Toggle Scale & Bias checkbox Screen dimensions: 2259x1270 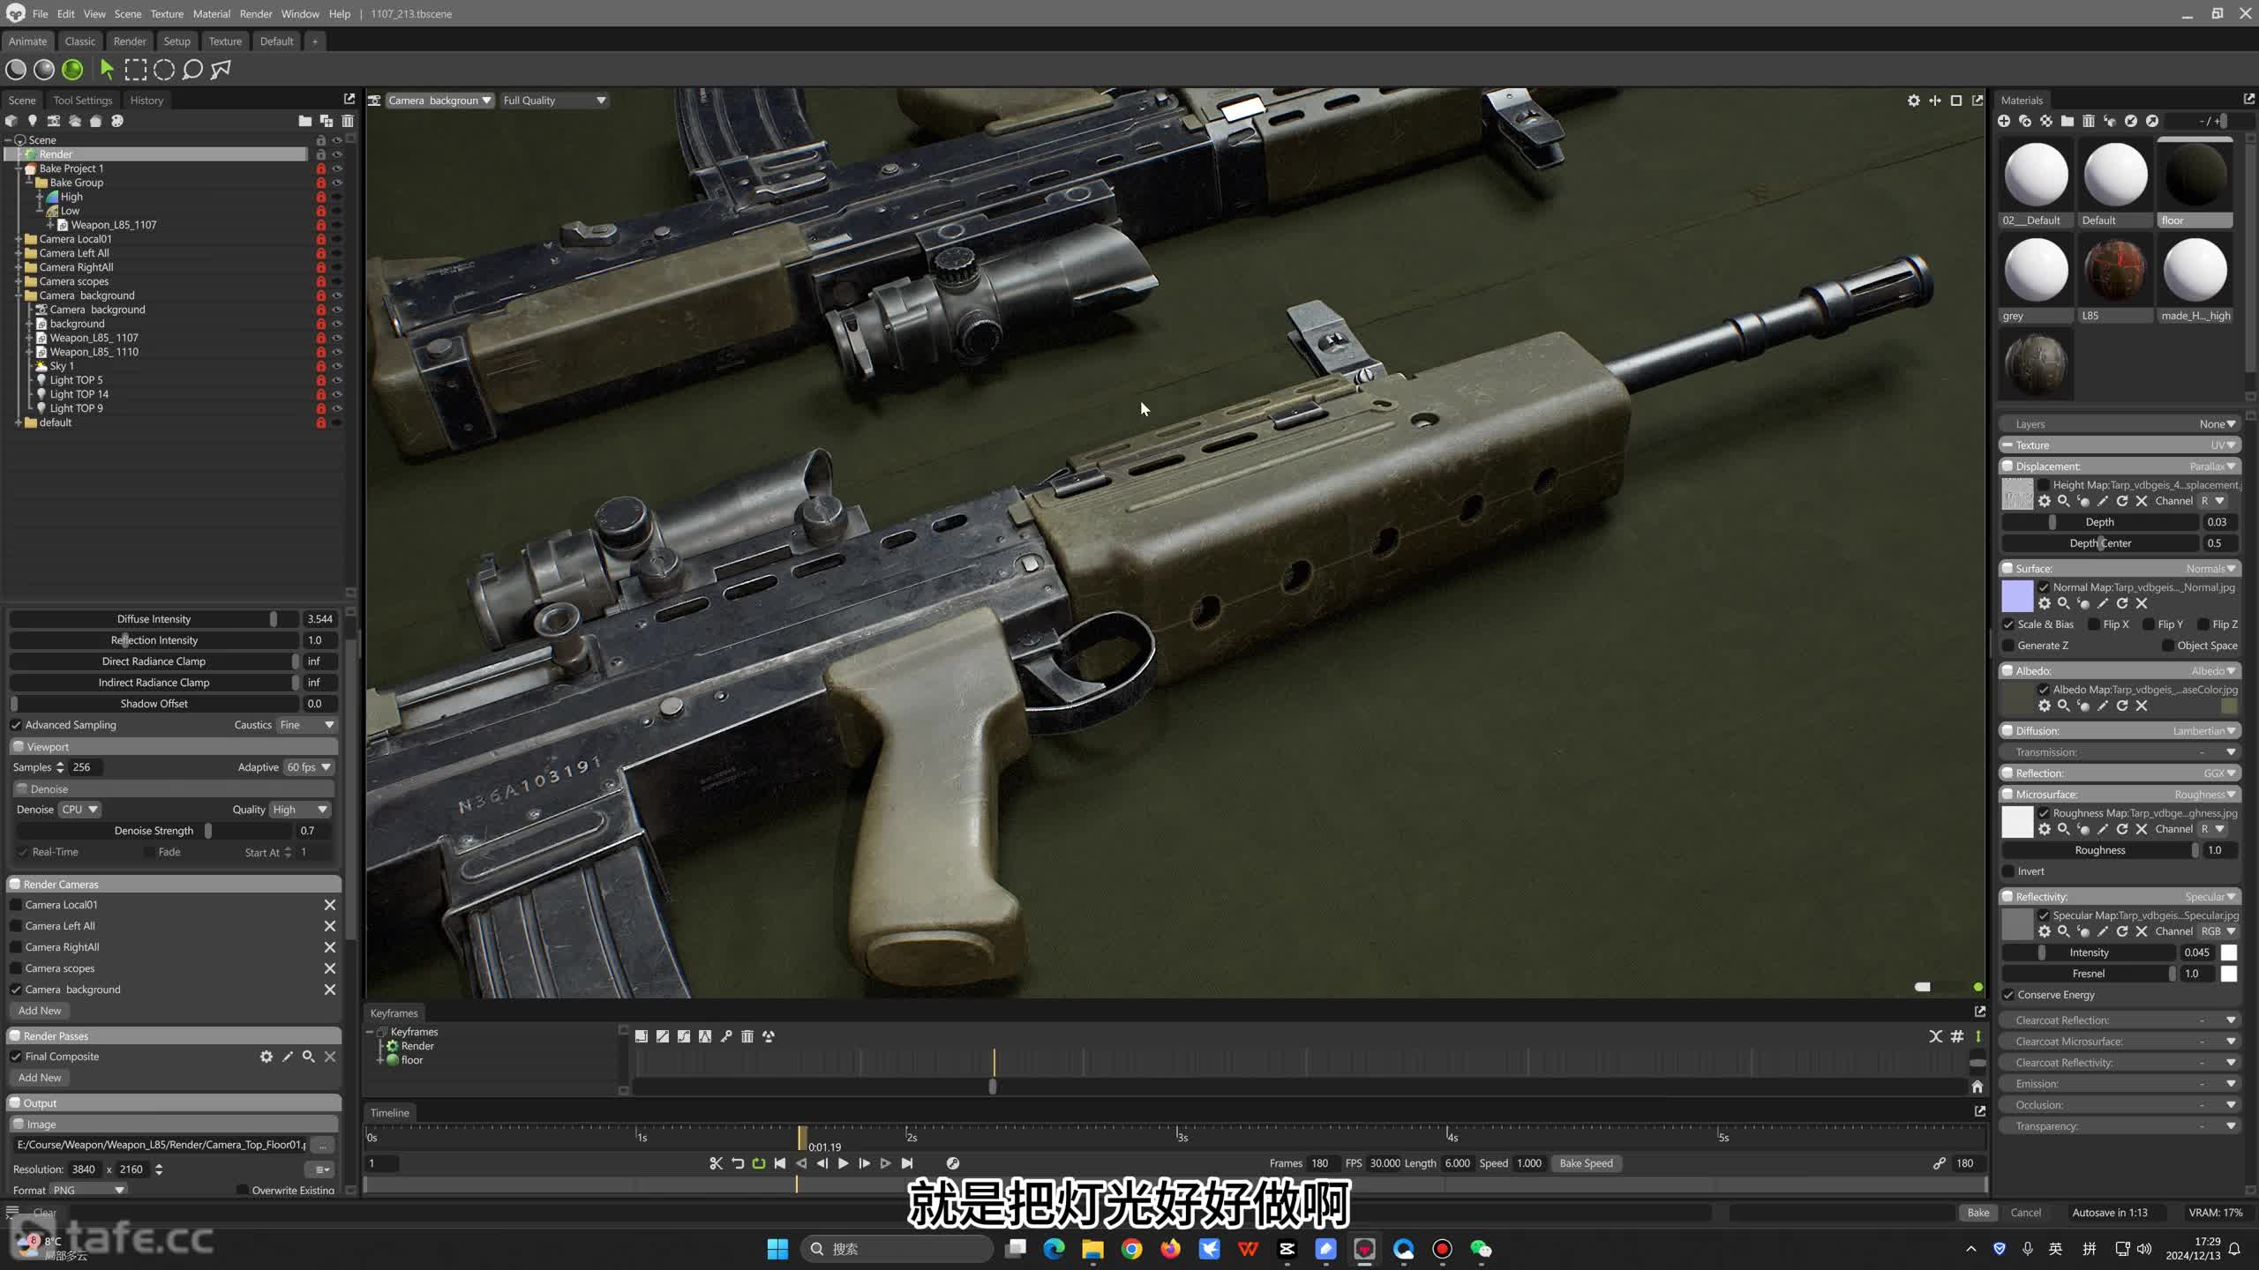[x=2008, y=624]
